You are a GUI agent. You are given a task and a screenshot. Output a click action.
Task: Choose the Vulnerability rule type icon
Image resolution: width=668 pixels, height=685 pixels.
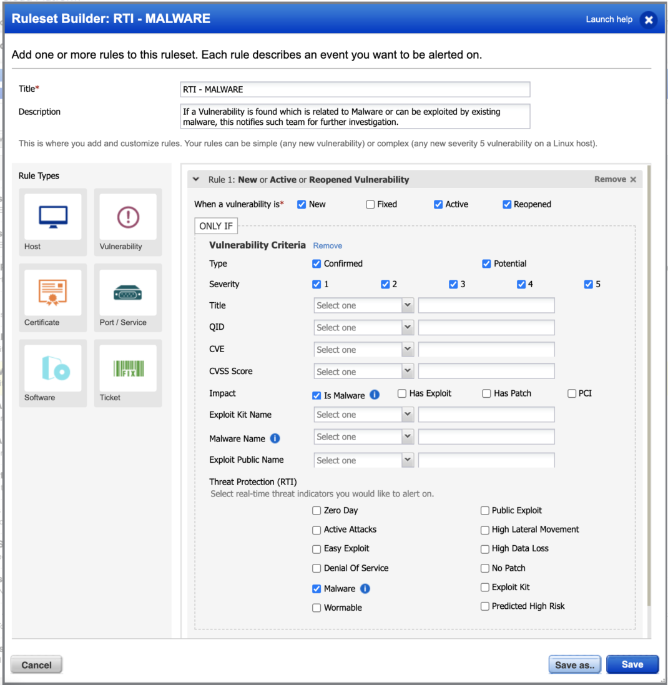click(127, 217)
